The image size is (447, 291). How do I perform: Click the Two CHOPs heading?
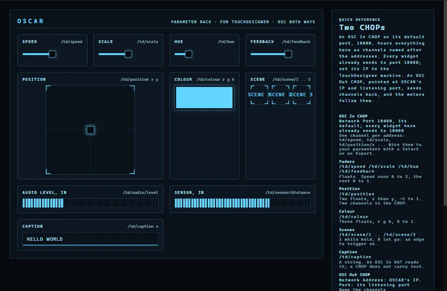tap(362, 28)
